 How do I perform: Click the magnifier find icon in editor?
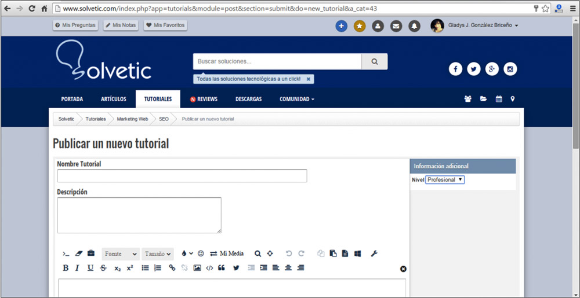pyautogui.click(x=258, y=254)
